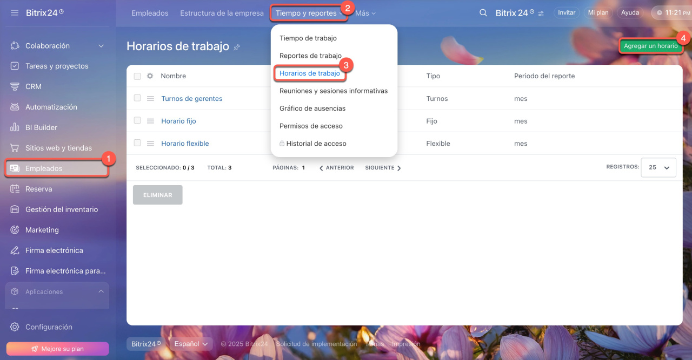Toggle the select-all checkbox in header
Viewport: 692px width, 360px height.
pyautogui.click(x=137, y=76)
